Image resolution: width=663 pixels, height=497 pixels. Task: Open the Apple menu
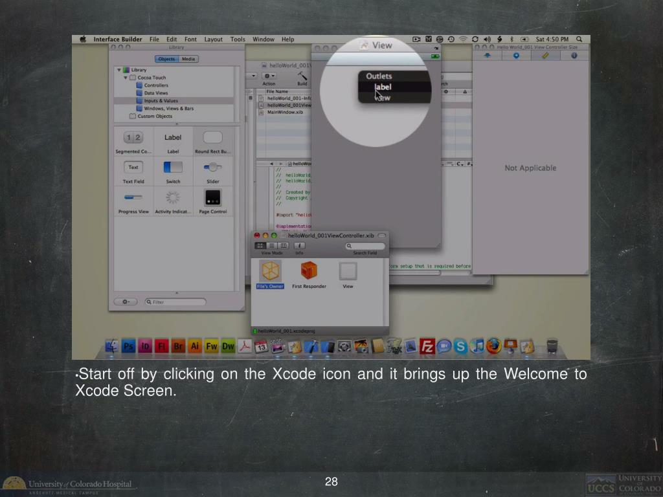[x=83, y=39]
